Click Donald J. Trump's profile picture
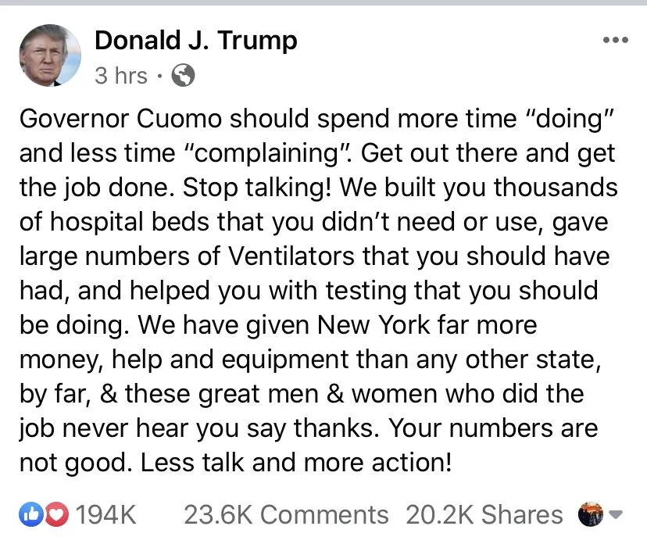 coord(50,55)
